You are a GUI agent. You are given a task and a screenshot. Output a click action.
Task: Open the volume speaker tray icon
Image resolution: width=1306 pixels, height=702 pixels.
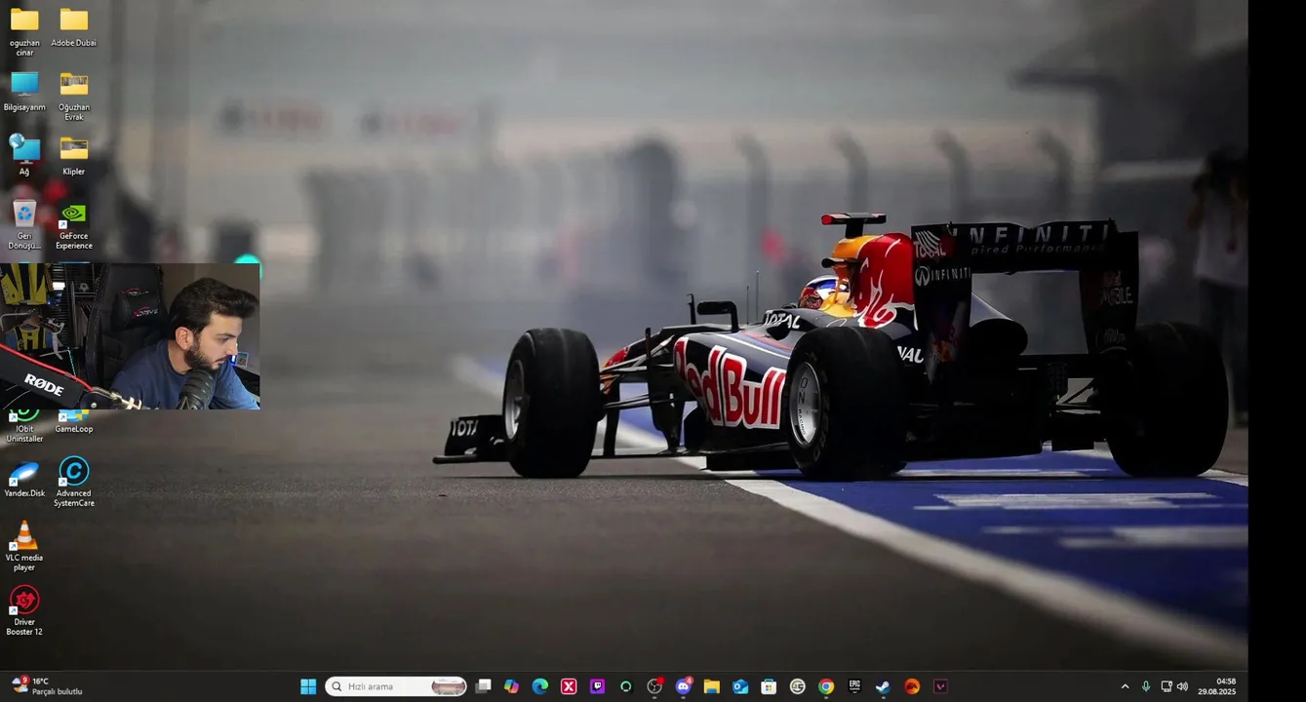click(x=1183, y=686)
